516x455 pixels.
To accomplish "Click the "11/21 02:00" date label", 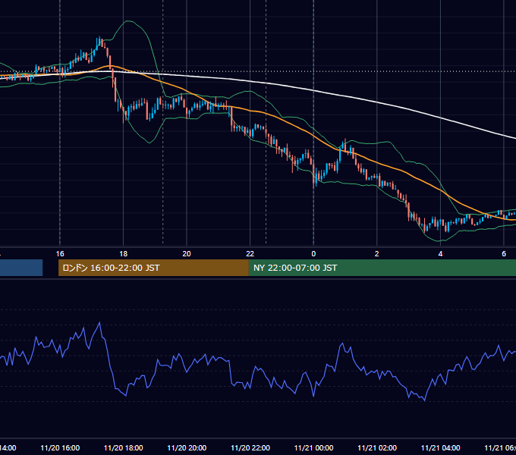I will (377, 448).
